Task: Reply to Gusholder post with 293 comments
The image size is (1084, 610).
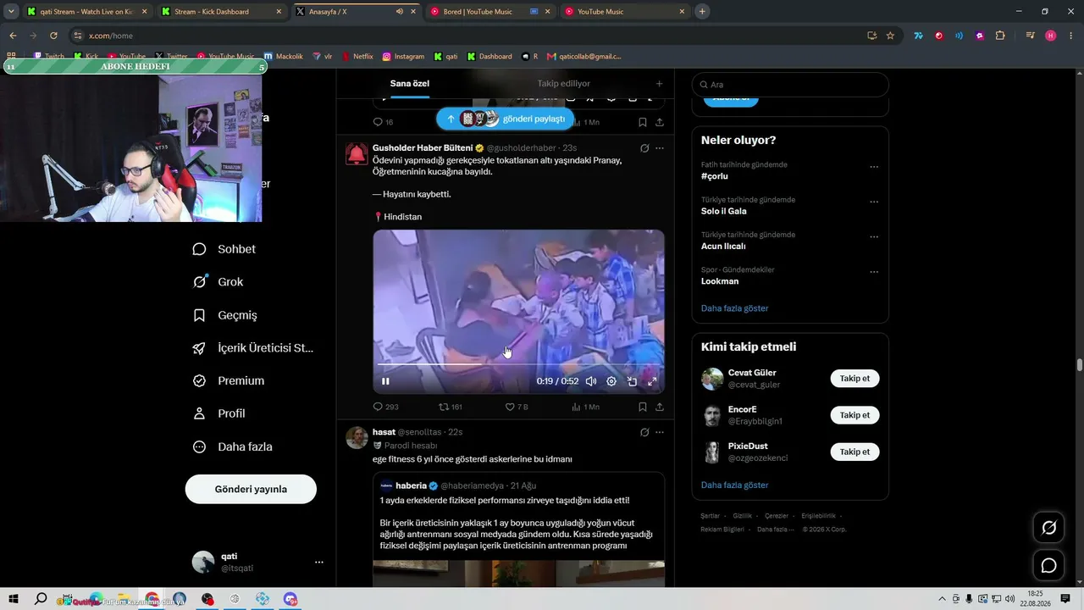Action: (x=385, y=407)
